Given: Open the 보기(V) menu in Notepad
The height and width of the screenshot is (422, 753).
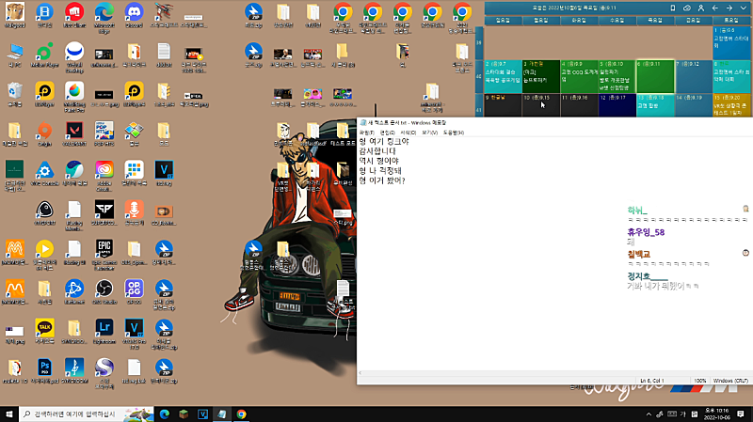Looking at the screenshot, I should pyautogui.click(x=429, y=133).
